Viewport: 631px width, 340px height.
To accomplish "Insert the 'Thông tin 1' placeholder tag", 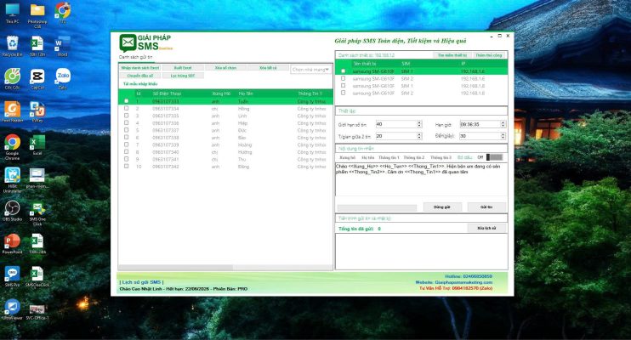I will 389,157.
